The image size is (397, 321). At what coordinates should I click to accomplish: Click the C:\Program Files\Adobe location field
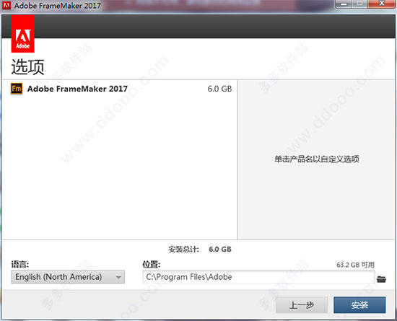[x=258, y=277]
